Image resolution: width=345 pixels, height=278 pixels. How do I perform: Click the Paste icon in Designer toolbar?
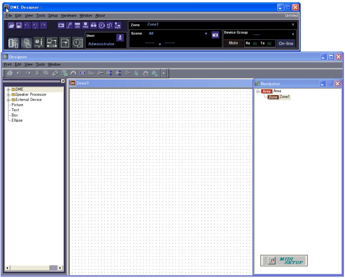(x=55, y=73)
